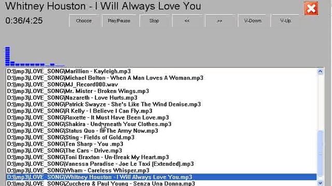Select The Cars - Drive.mp3
Screen dimensions: 332x186
point(161,150)
